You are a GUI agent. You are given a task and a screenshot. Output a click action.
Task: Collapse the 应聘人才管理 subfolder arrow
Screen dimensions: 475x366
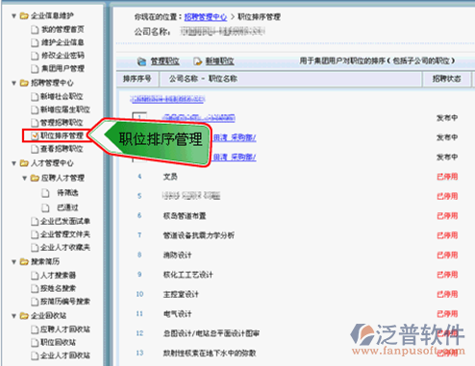[24, 178]
